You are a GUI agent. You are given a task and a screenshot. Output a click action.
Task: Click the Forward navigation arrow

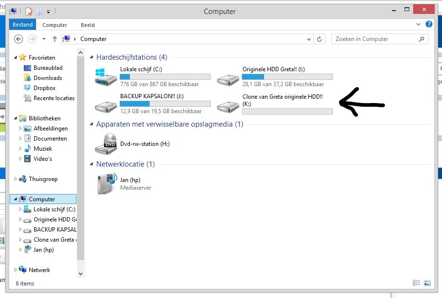[x=32, y=39]
